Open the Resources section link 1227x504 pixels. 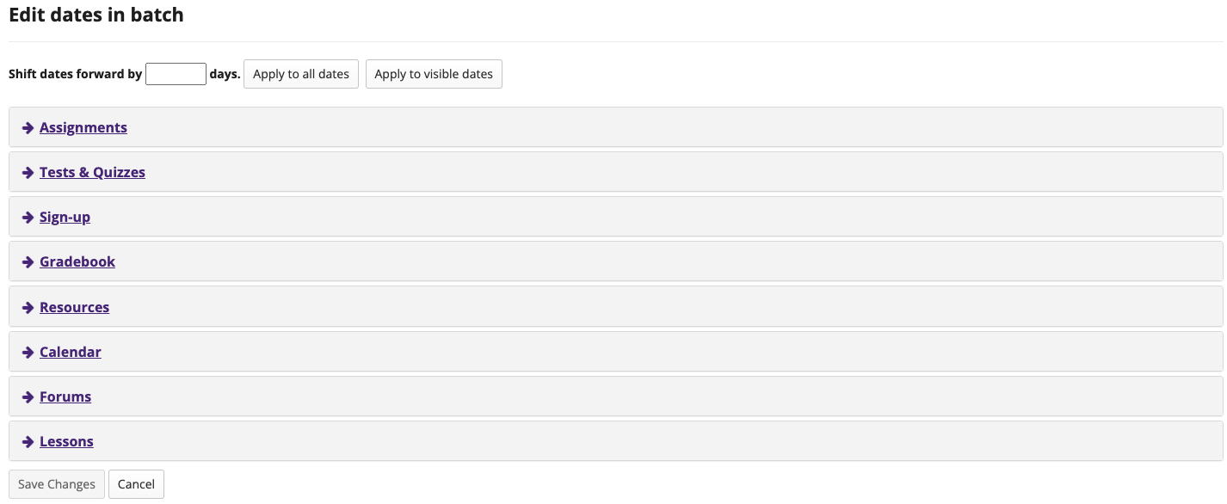tap(74, 307)
